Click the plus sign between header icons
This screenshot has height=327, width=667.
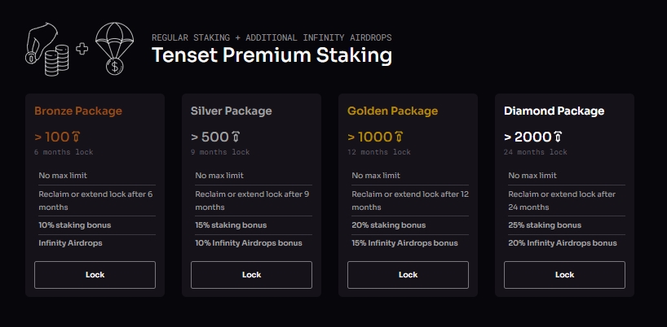[x=82, y=48]
